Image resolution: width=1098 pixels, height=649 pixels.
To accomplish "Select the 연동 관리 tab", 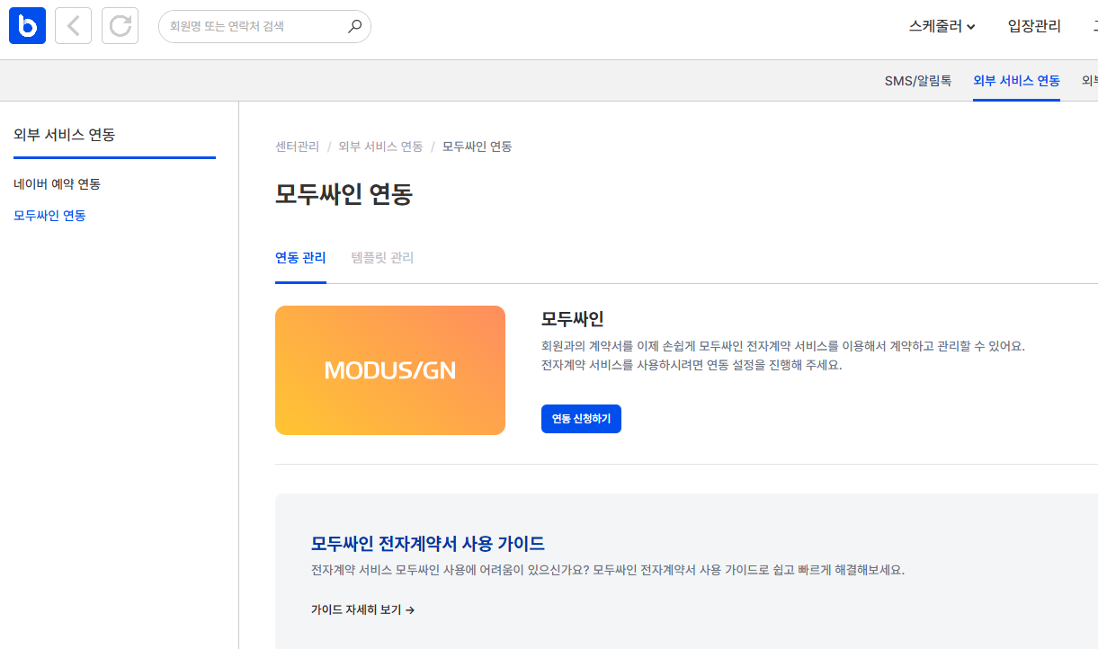I will pyautogui.click(x=300, y=258).
